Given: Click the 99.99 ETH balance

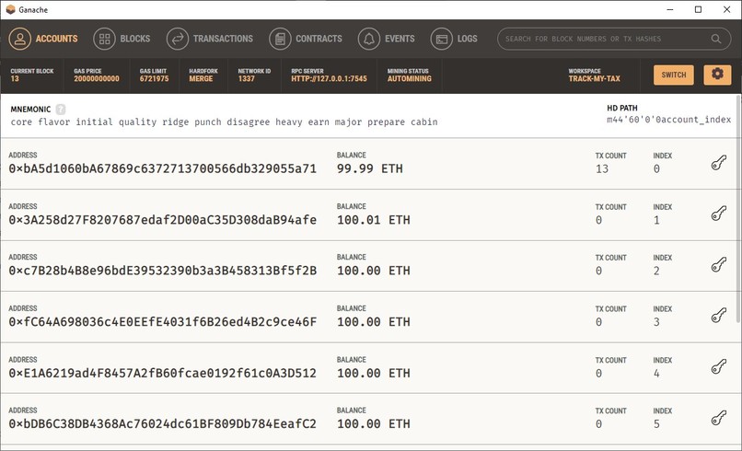Looking at the screenshot, I should (x=369, y=169).
